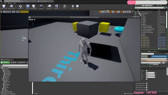Viewport: 168px width, 95px height.
Task: Open the Cinematics toolbar icon
Action: click(56, 7)
